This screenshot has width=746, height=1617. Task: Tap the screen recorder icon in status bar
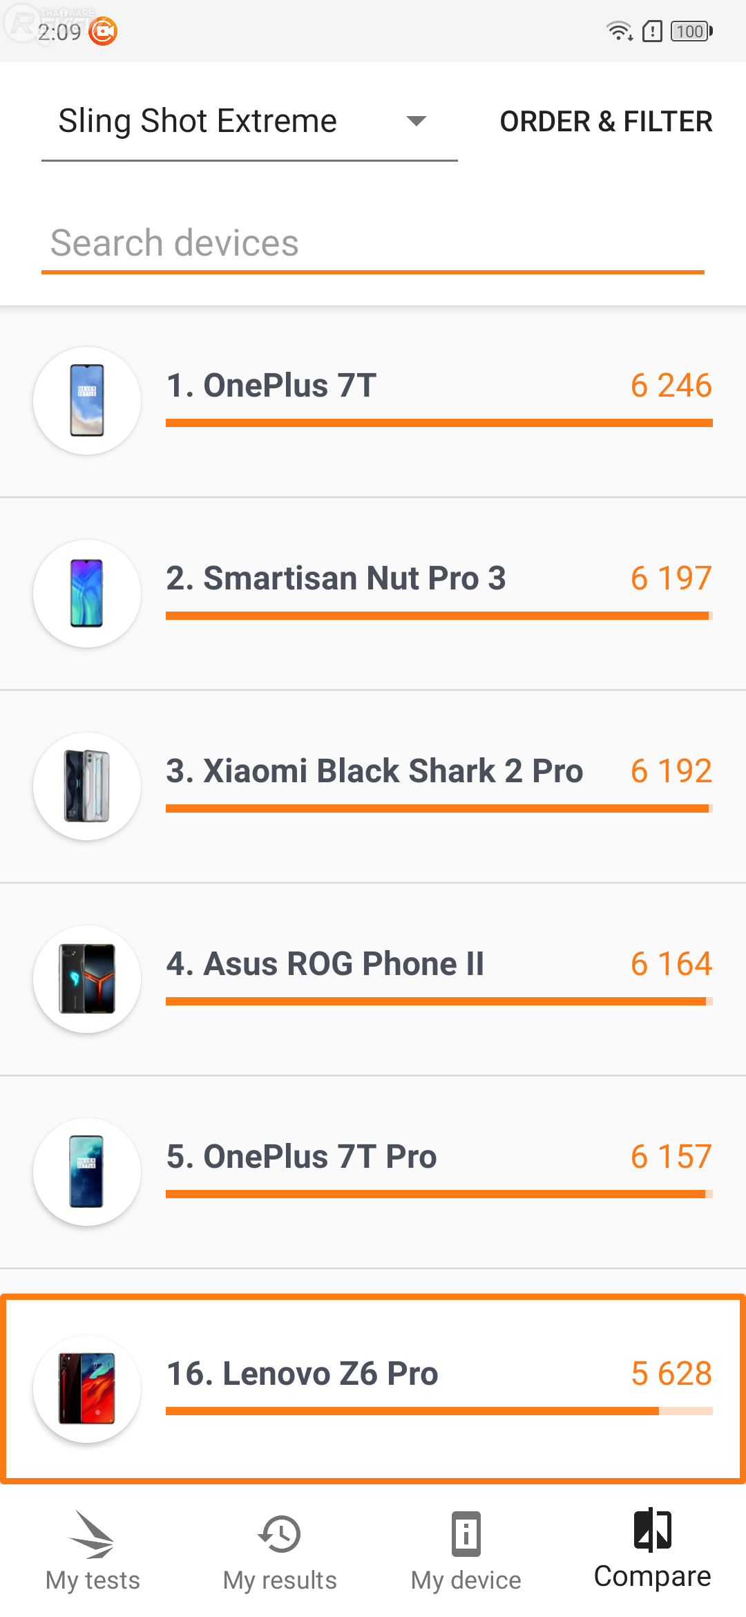click(104, 31)
